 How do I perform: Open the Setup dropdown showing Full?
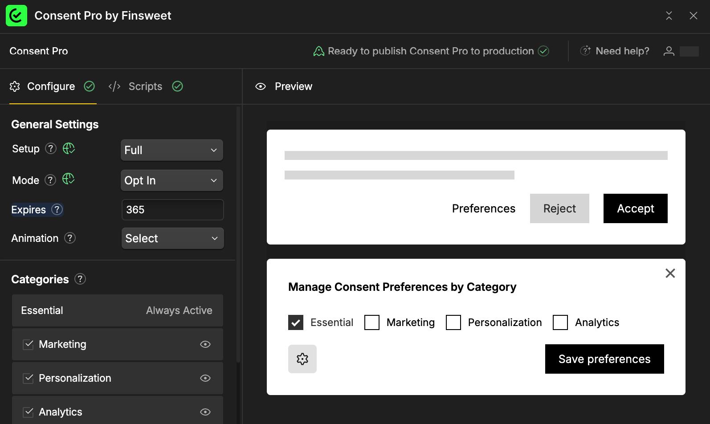(172, 150)
